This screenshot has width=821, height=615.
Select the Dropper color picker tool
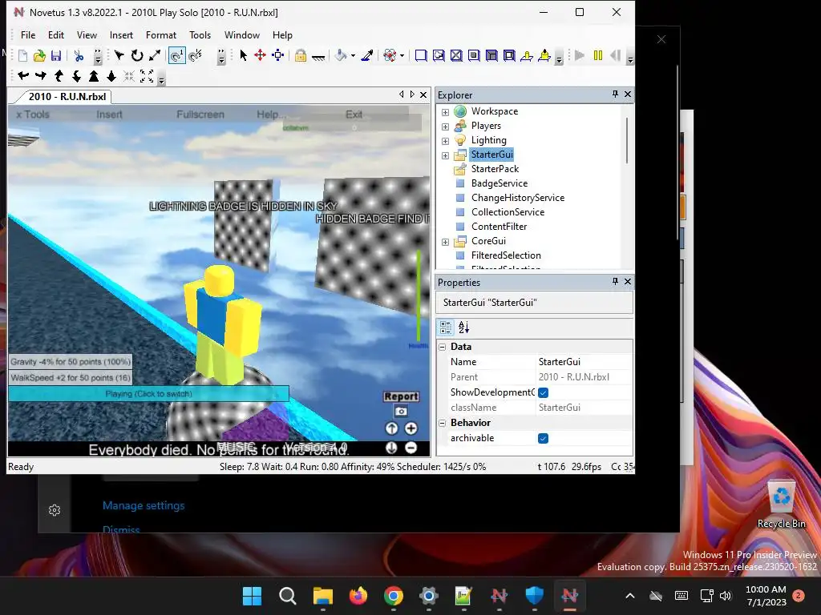click(x=367, y=55)
